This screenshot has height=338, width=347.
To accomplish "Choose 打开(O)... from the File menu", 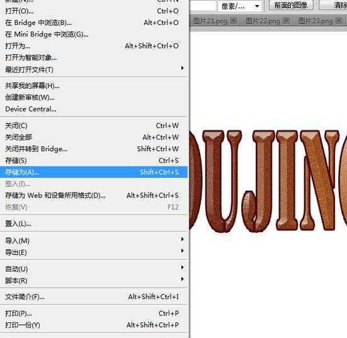I will point(94,11).
